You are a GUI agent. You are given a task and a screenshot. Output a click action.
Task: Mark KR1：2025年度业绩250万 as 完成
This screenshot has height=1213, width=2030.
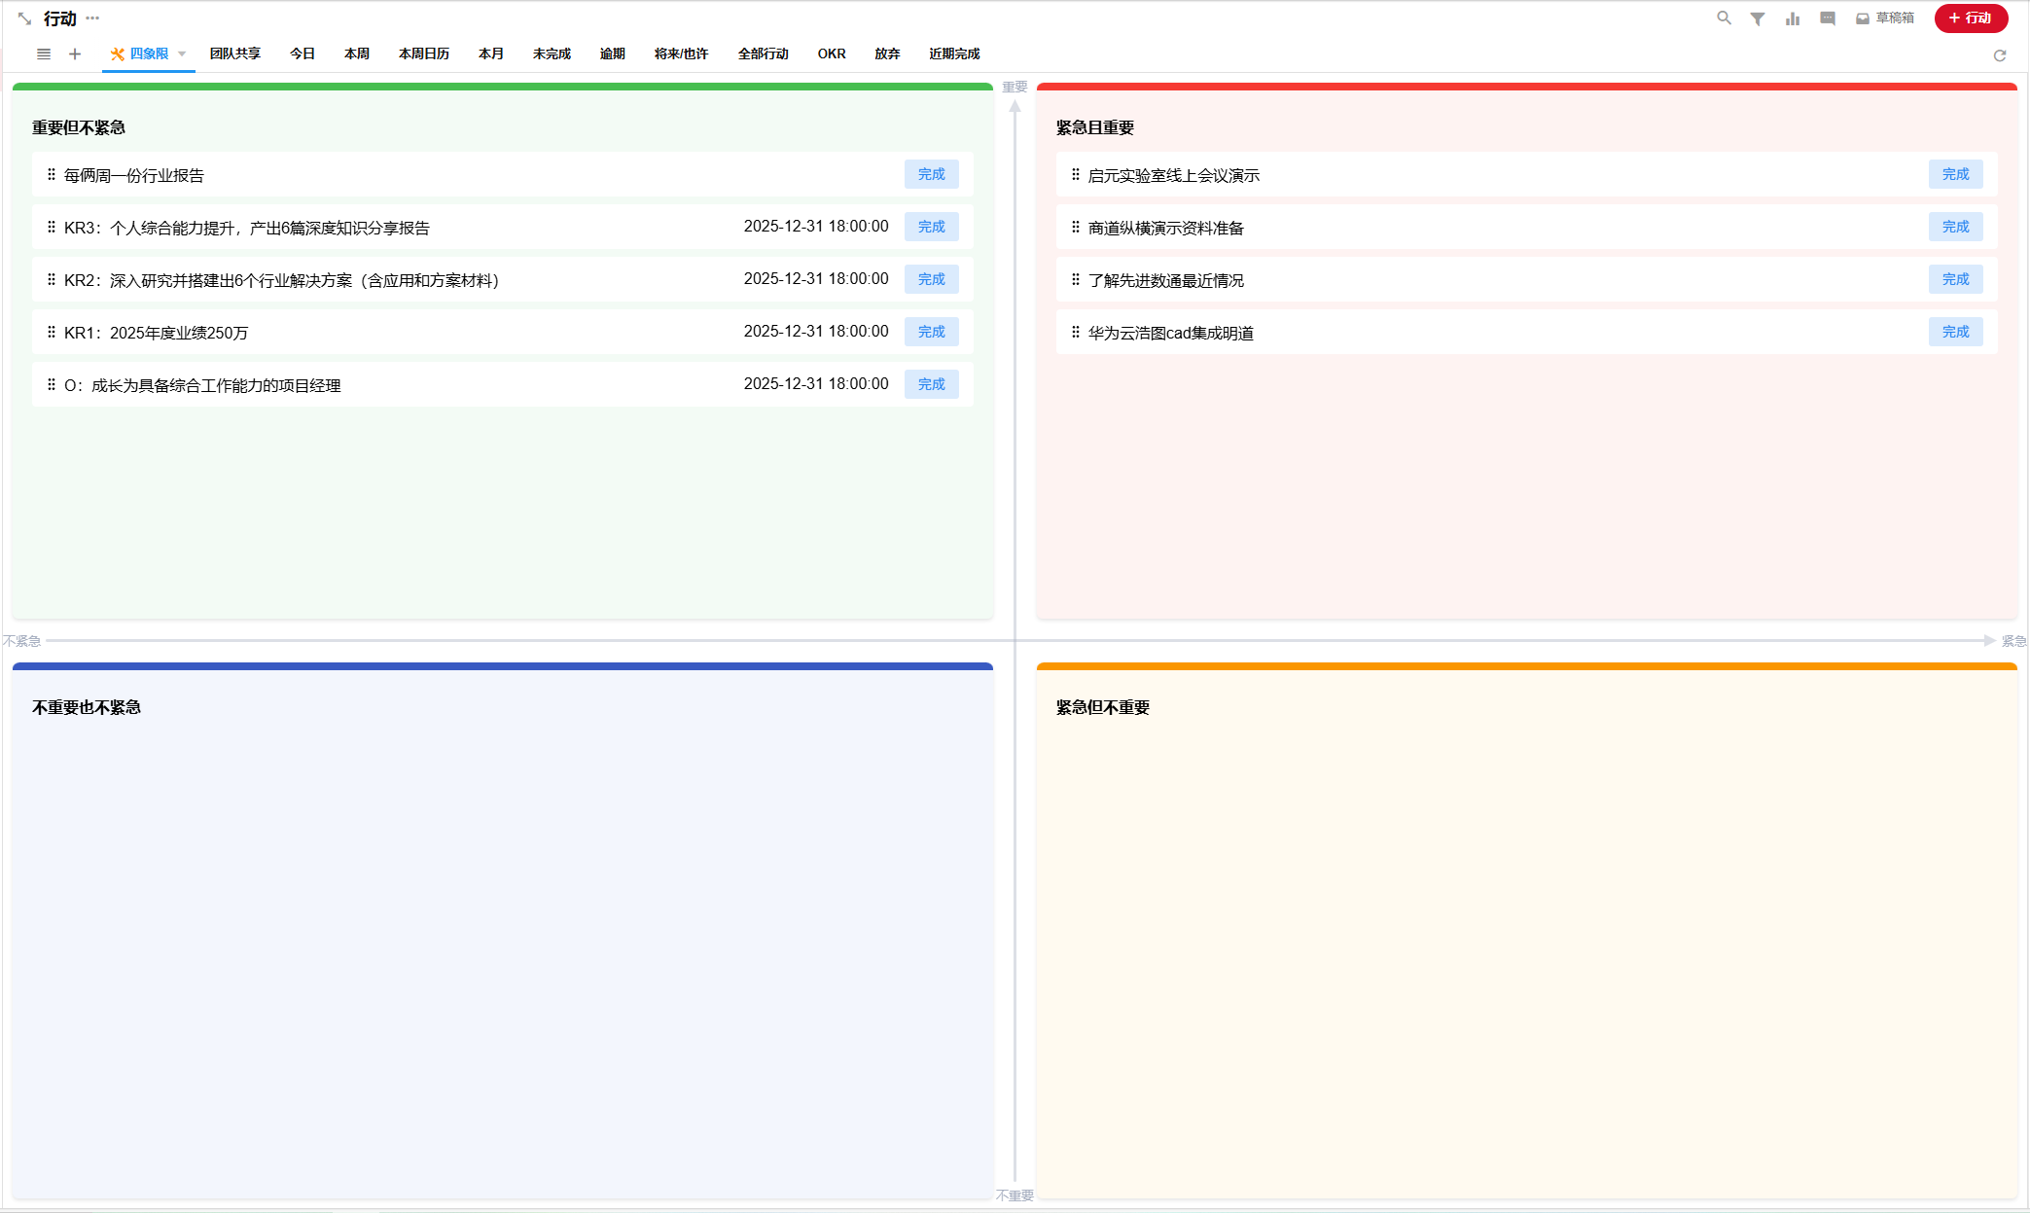tap(931, 333)
